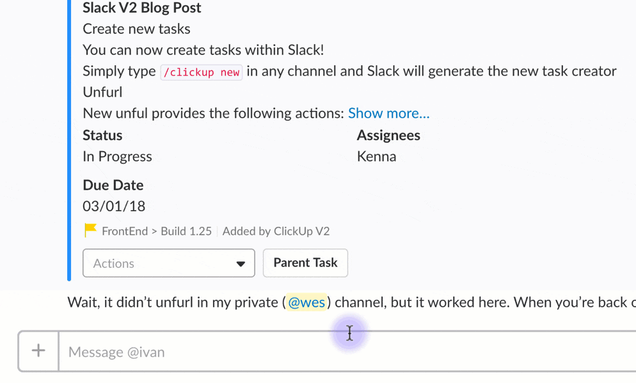Click the Due Date field heading
The height and width of the screenshot is (383, 636).
[x=113, y=185]
